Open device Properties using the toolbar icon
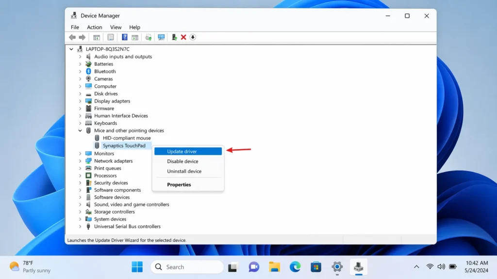 pos(110,37)
